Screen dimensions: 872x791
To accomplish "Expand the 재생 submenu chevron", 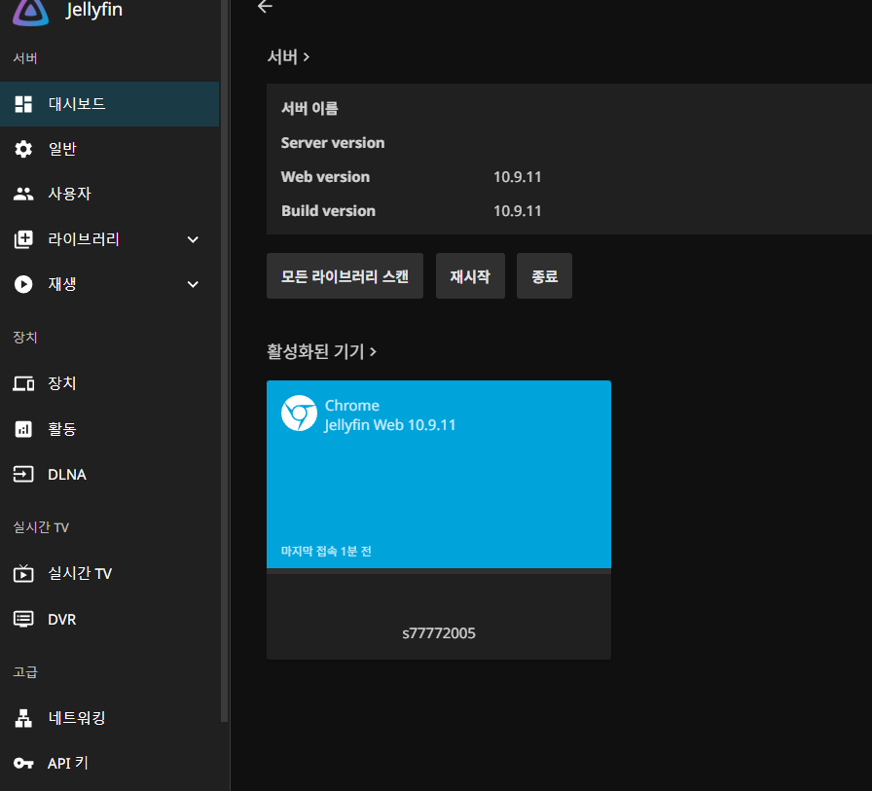I will pyautogui.click(x=193, y=285).
